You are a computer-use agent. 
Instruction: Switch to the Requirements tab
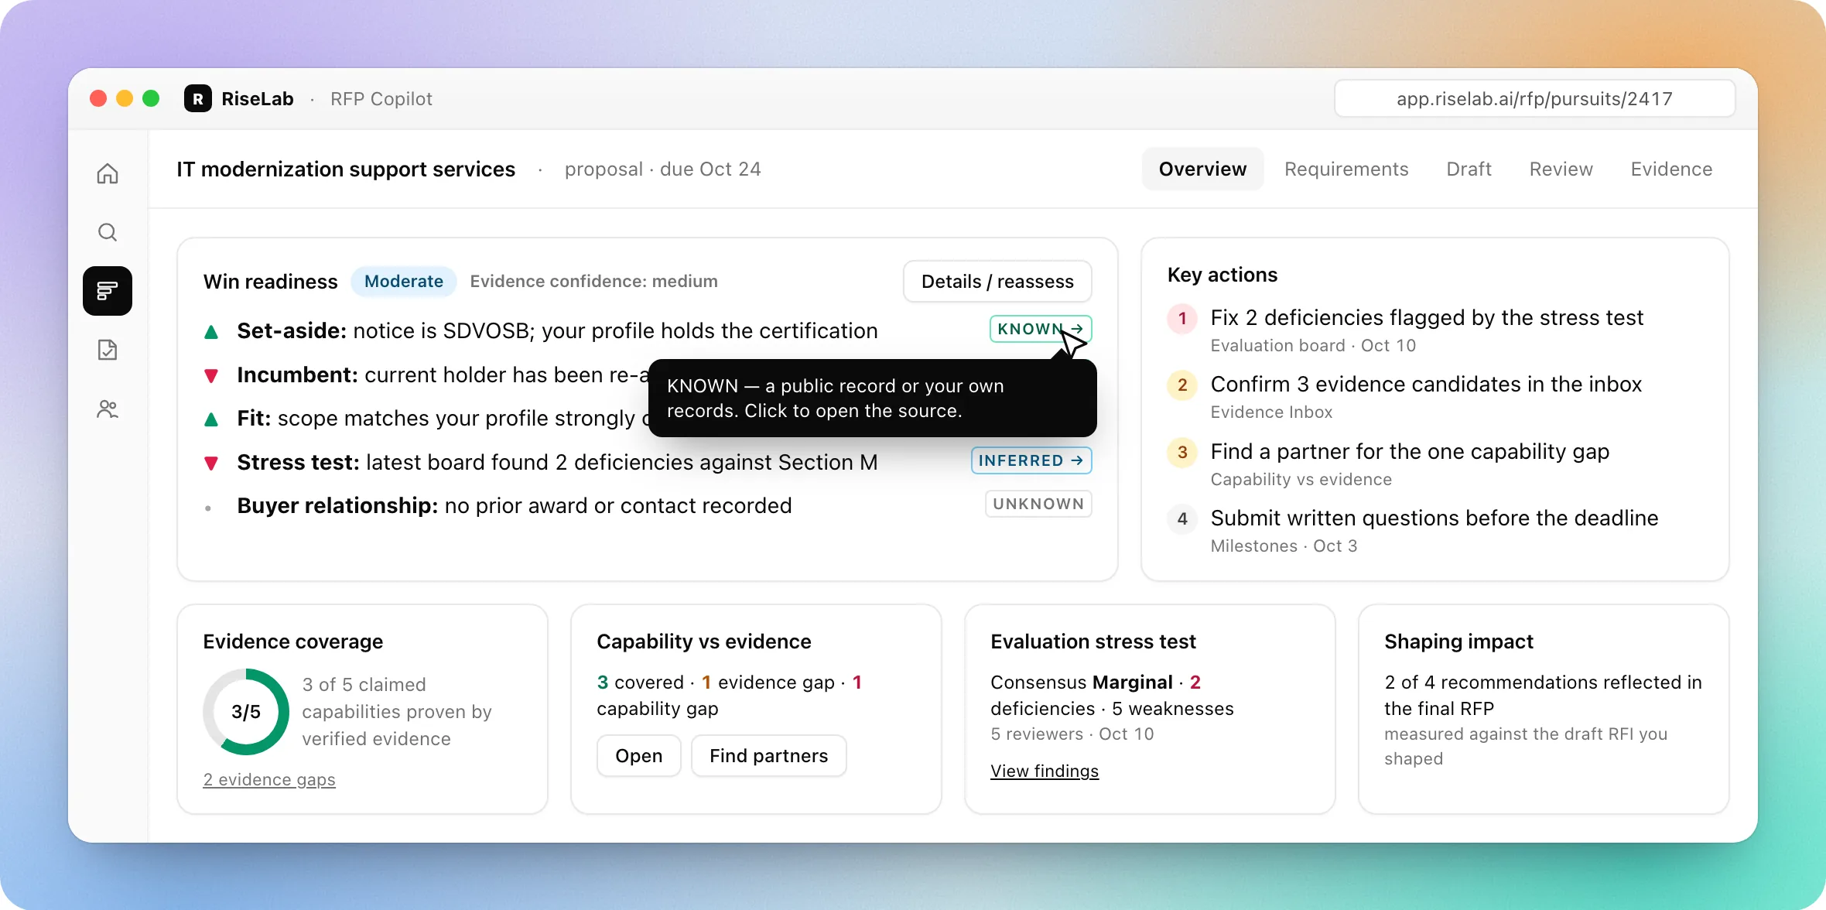[1346, 169]
